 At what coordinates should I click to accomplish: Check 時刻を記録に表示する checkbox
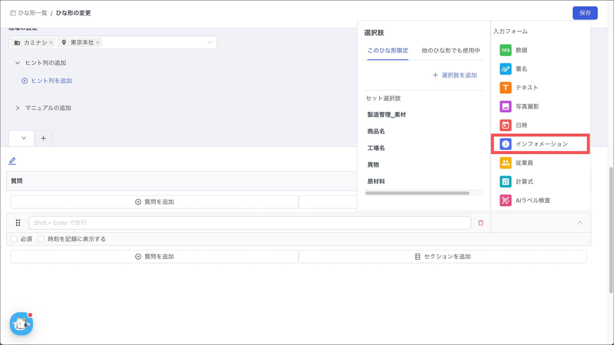[x=41, y=239]
